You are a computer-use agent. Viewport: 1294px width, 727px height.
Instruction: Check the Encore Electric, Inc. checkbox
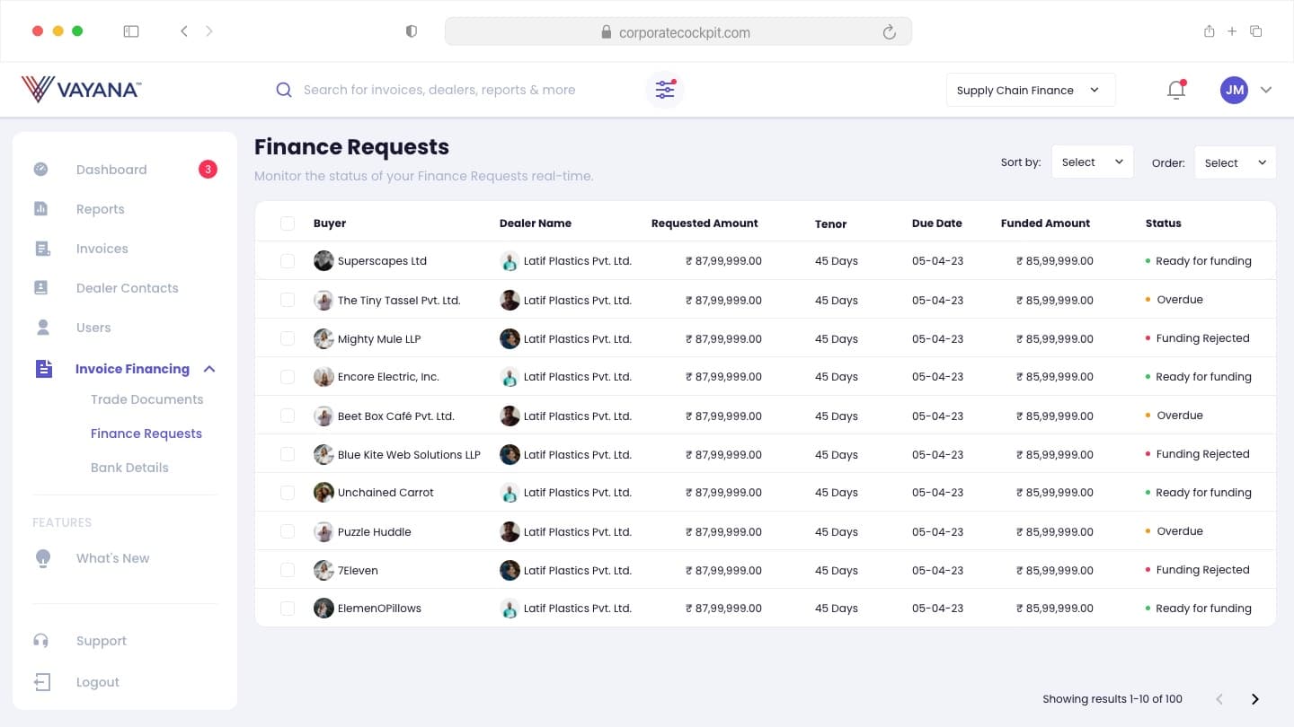click(288, 377)
